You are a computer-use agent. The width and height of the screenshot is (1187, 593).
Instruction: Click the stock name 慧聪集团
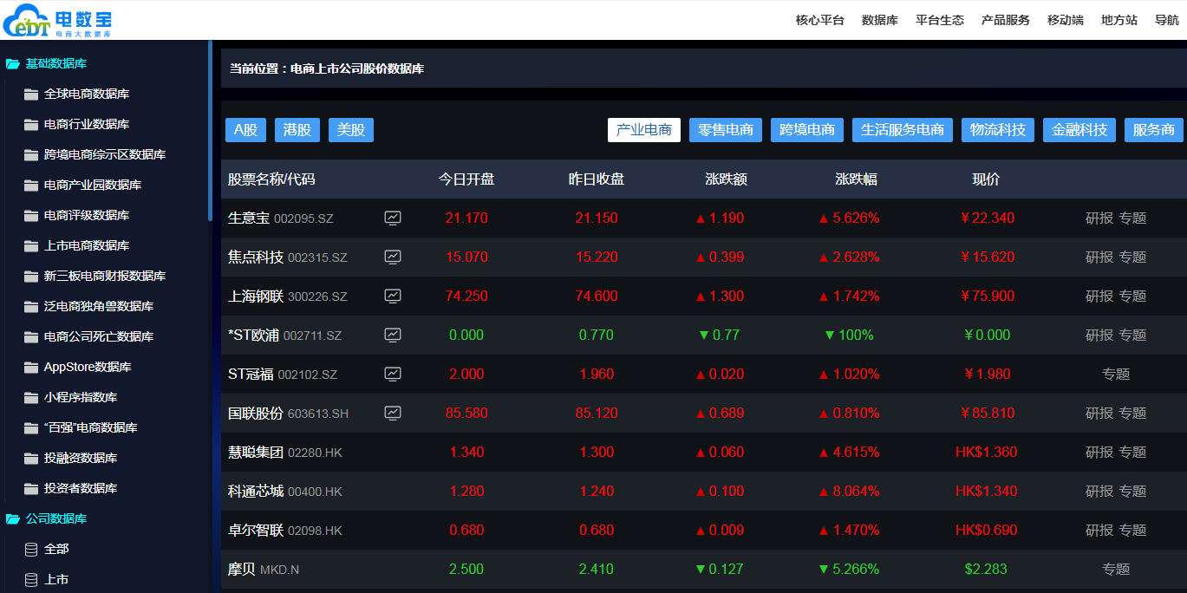pyautogui.click(x=256, y=452)
